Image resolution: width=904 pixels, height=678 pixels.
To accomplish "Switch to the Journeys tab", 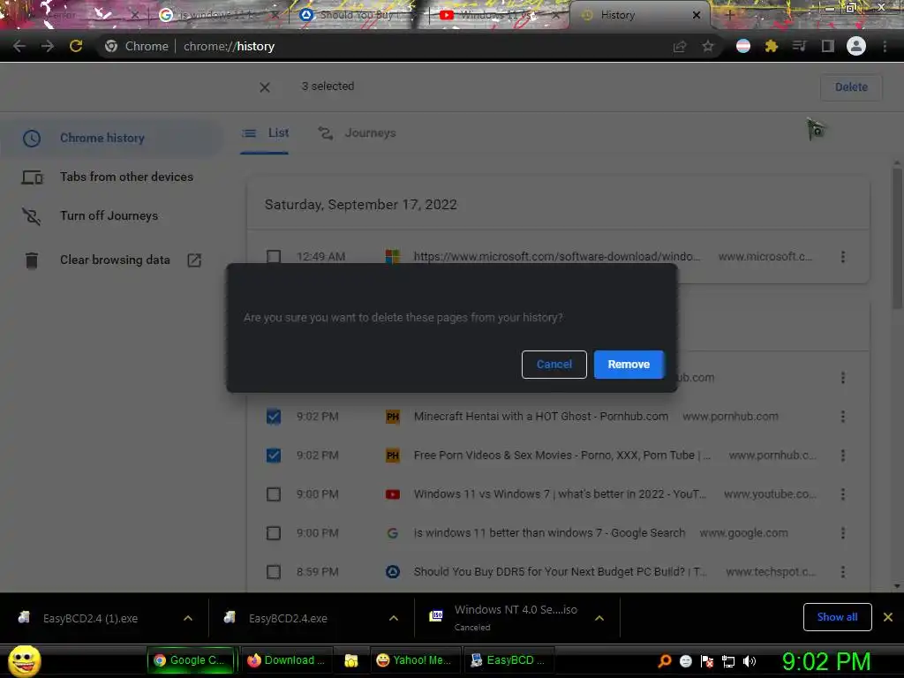I will [357, 133].
